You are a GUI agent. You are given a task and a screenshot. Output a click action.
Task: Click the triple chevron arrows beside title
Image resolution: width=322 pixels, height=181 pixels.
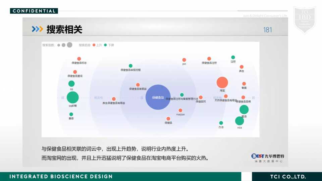[37, 29]
